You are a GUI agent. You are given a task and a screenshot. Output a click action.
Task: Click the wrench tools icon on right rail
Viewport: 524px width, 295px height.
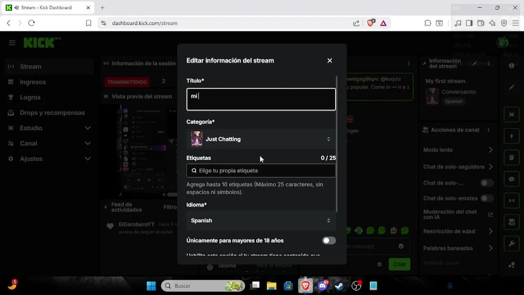click(x=512, y=244)
